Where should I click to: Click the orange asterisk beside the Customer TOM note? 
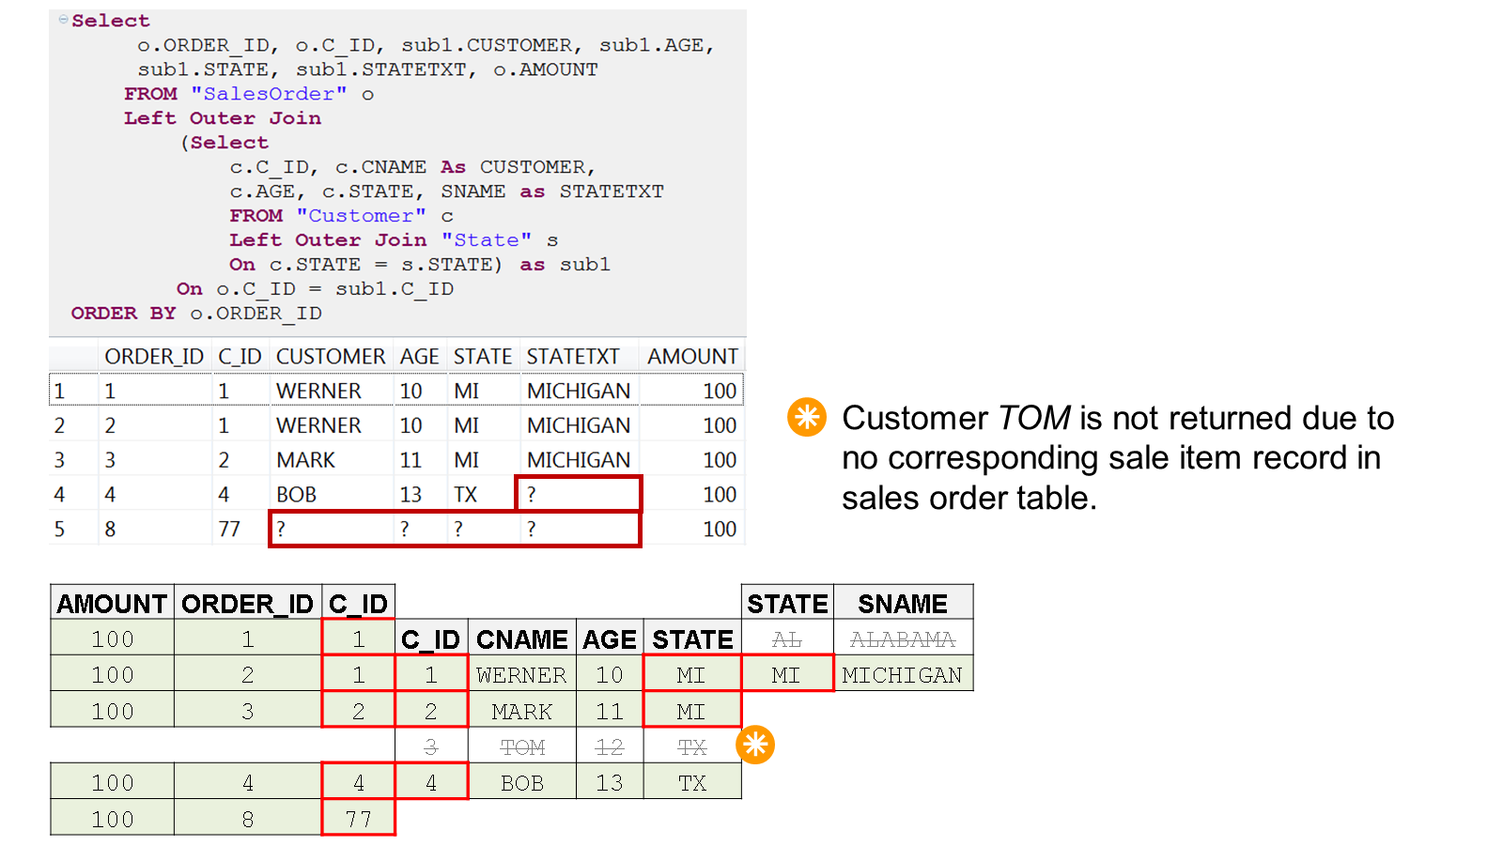806,418
